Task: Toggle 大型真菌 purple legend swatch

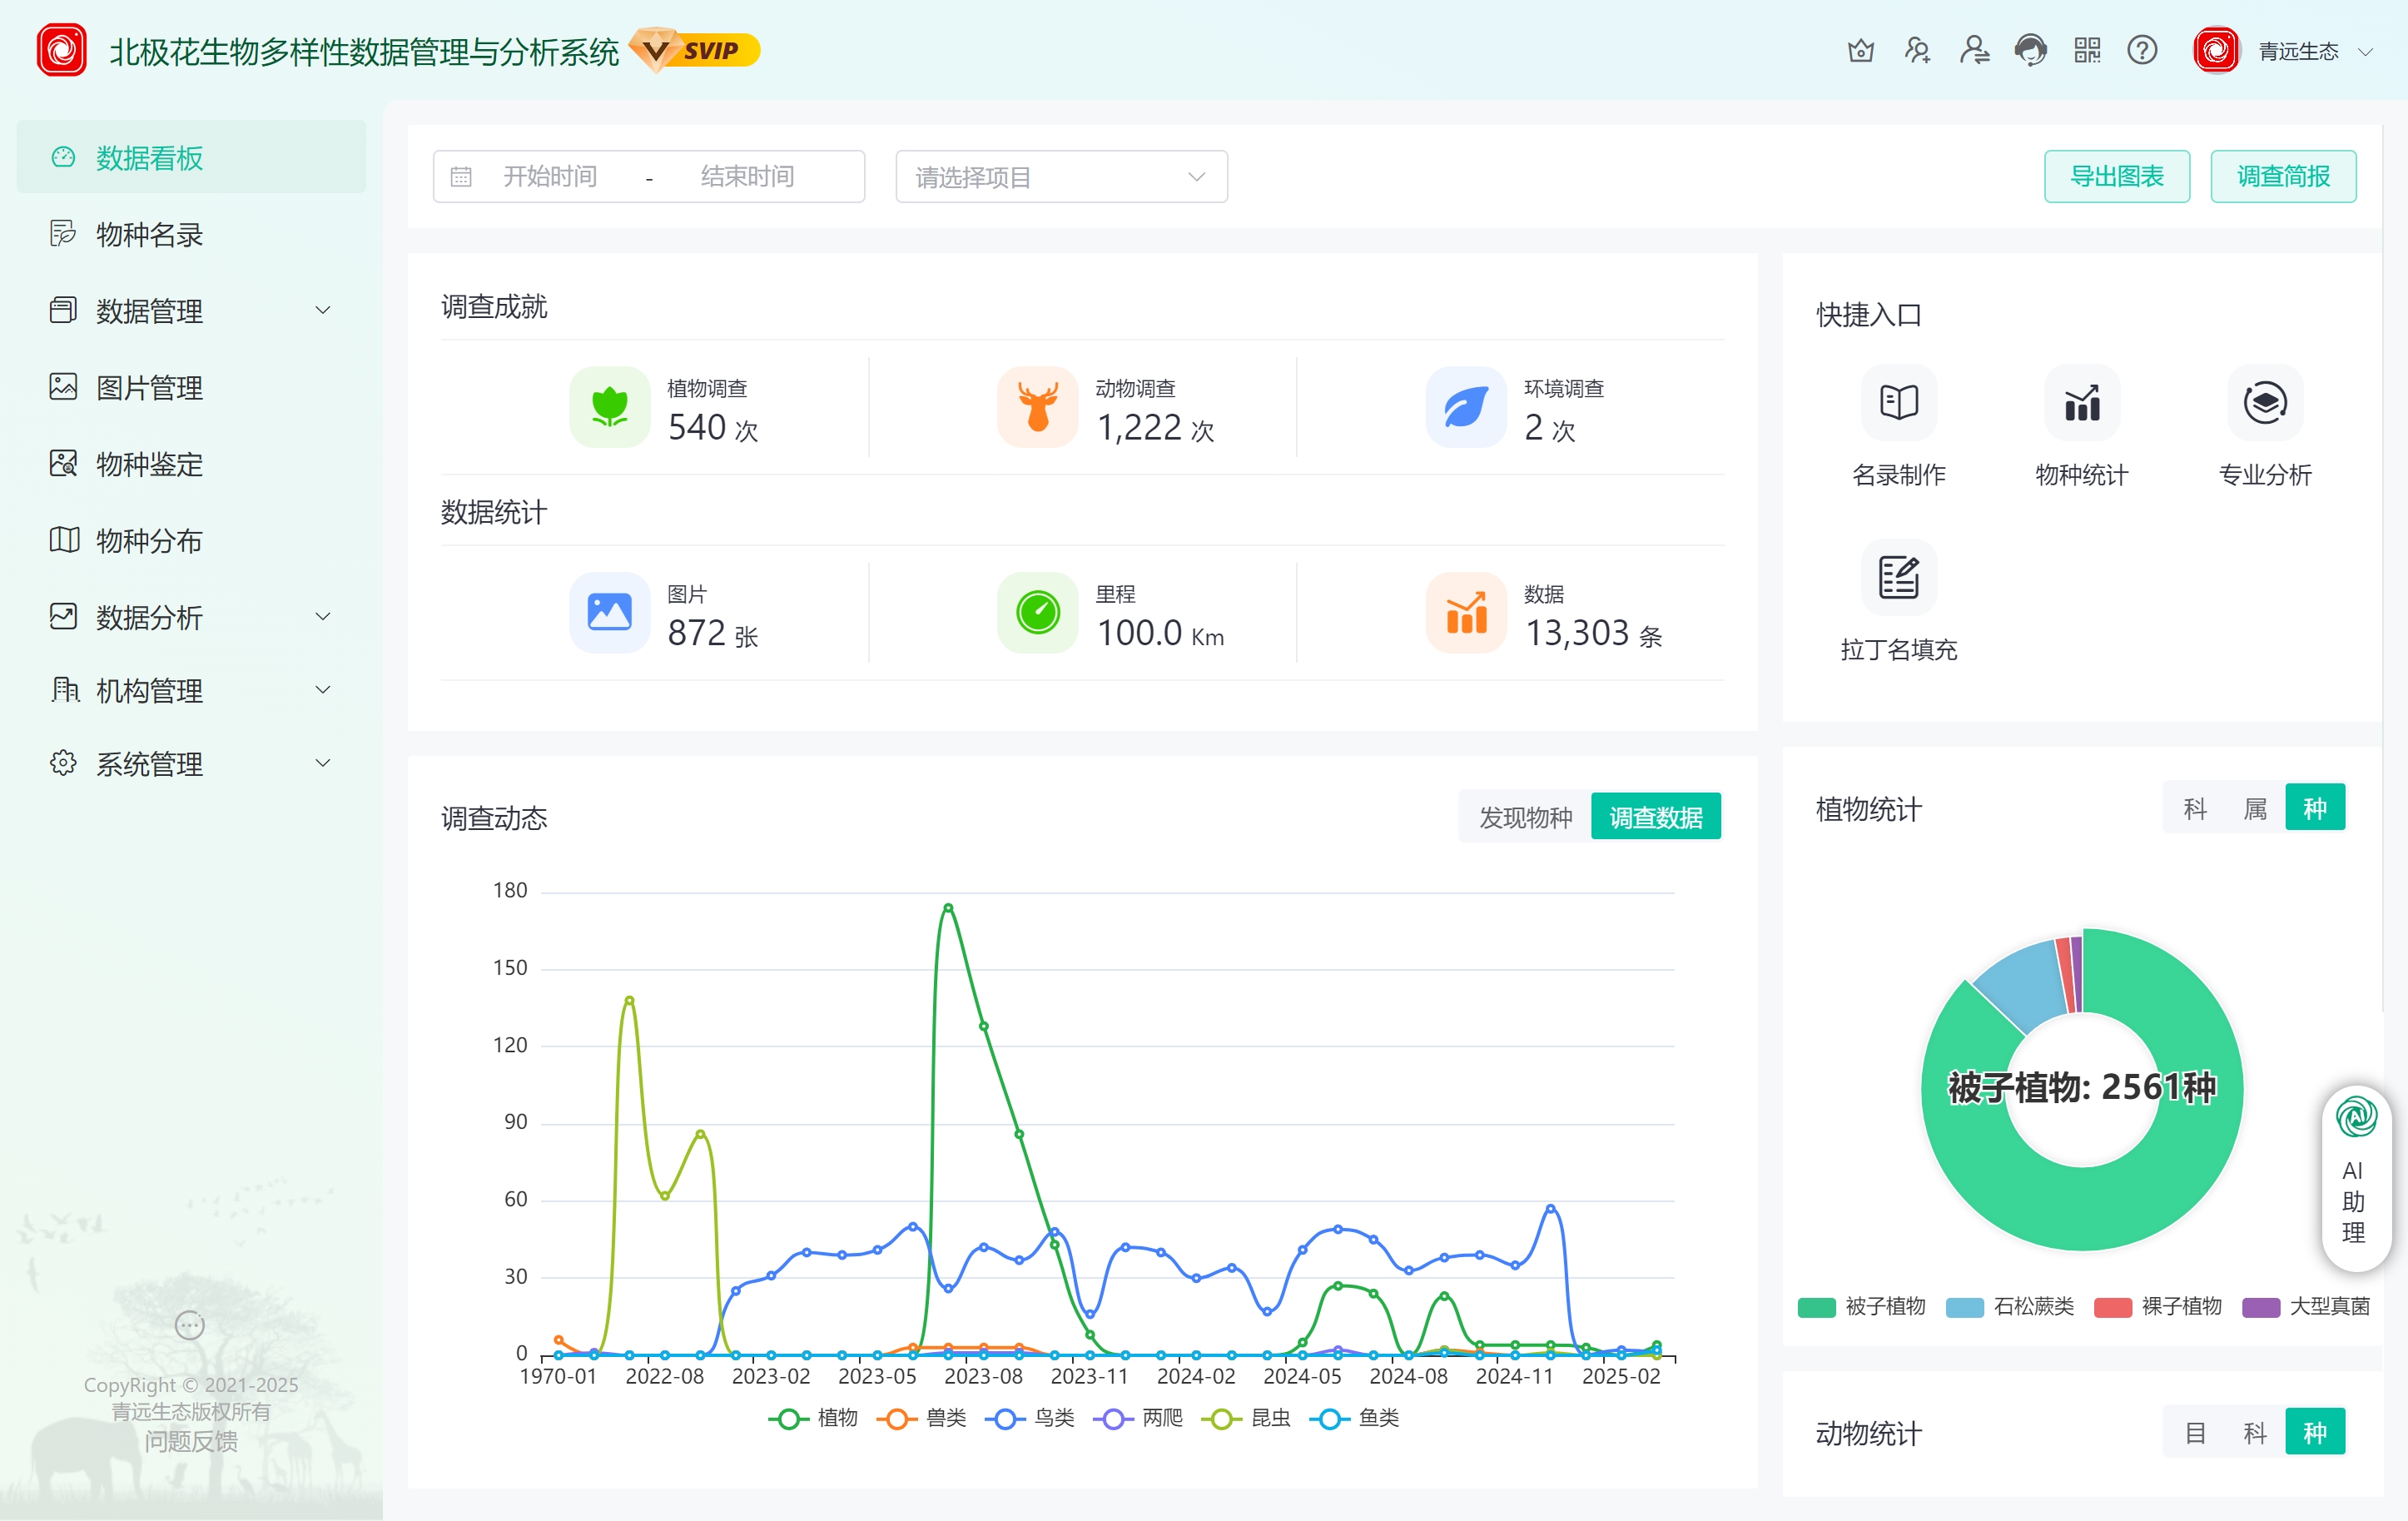Action: (2261, 1307)
